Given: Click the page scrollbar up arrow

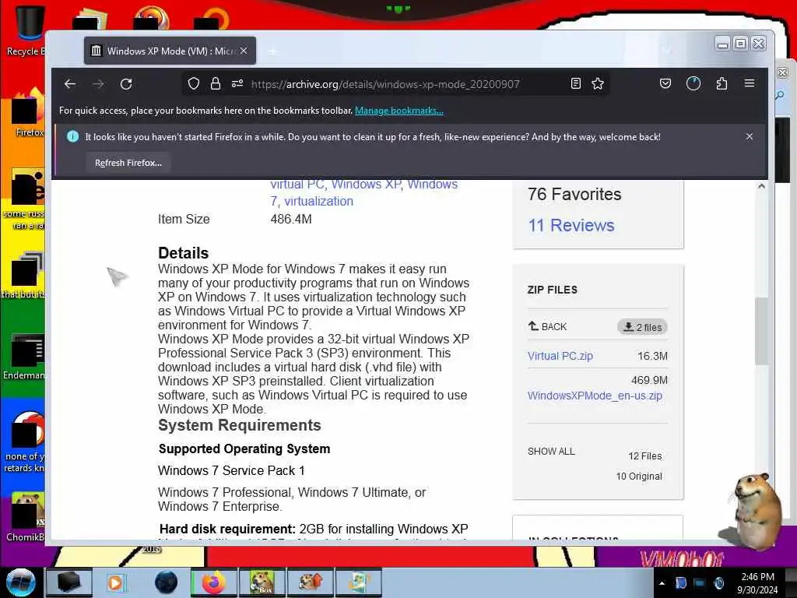Looking at the screenshot, I should click(761, 186).
